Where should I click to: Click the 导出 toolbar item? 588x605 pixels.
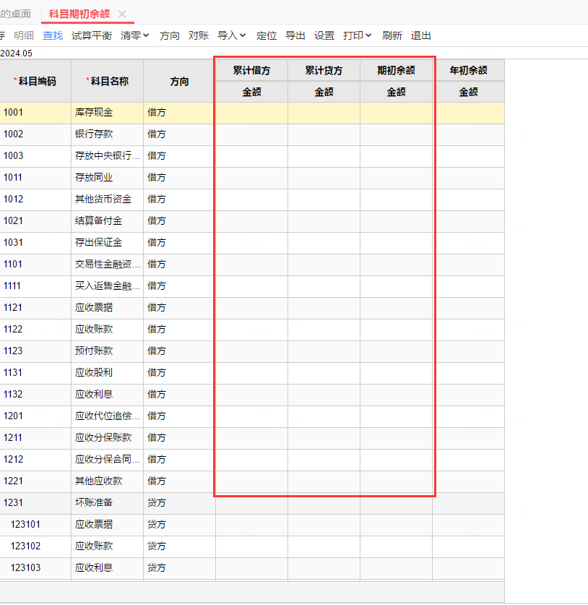(295, 35)
